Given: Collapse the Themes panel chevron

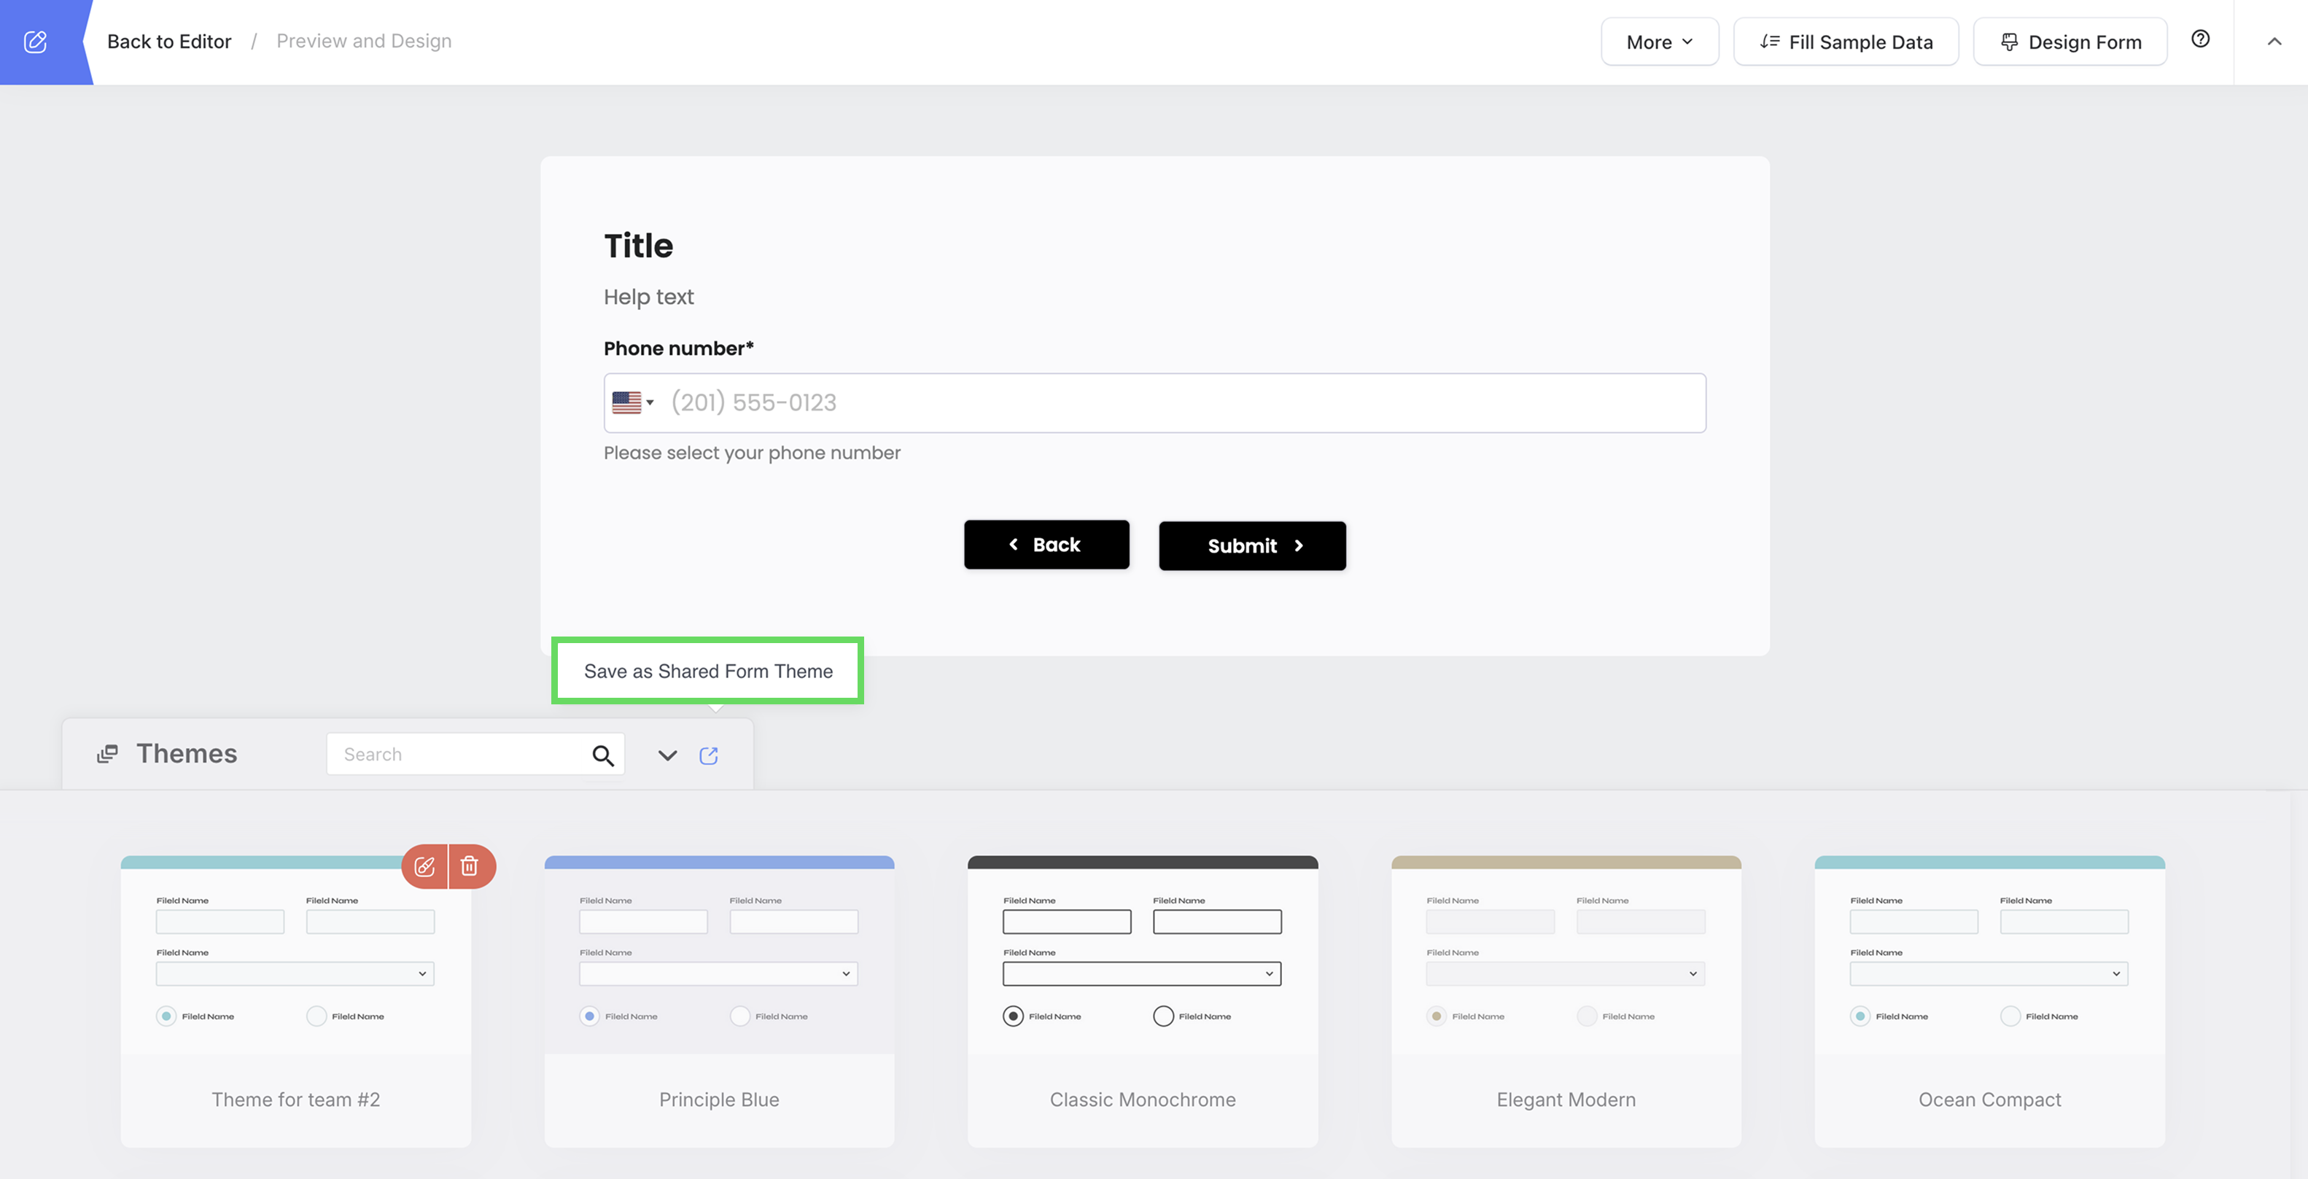Looking at the screenshot, I should (x=667, y=755).
